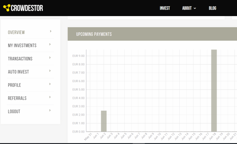Go to Profile page

click(14, 85)
